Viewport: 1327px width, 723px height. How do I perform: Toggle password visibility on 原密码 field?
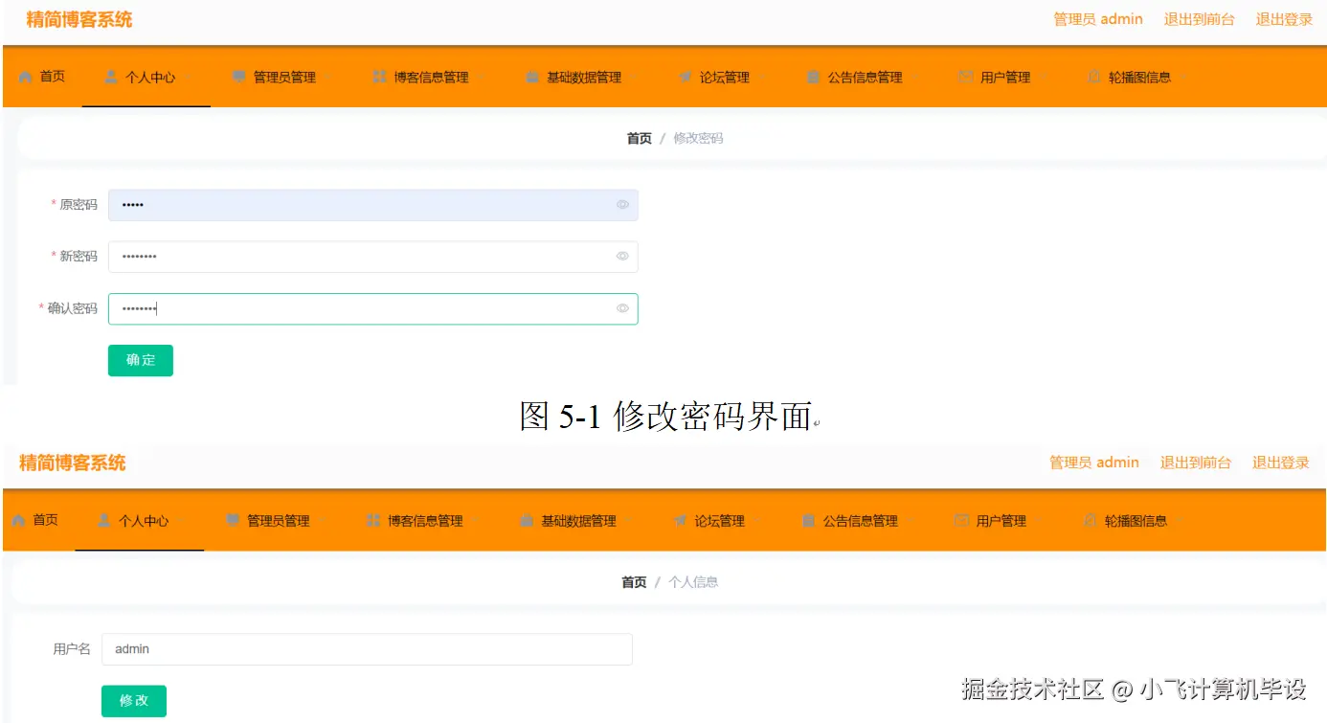pos(621,204)
